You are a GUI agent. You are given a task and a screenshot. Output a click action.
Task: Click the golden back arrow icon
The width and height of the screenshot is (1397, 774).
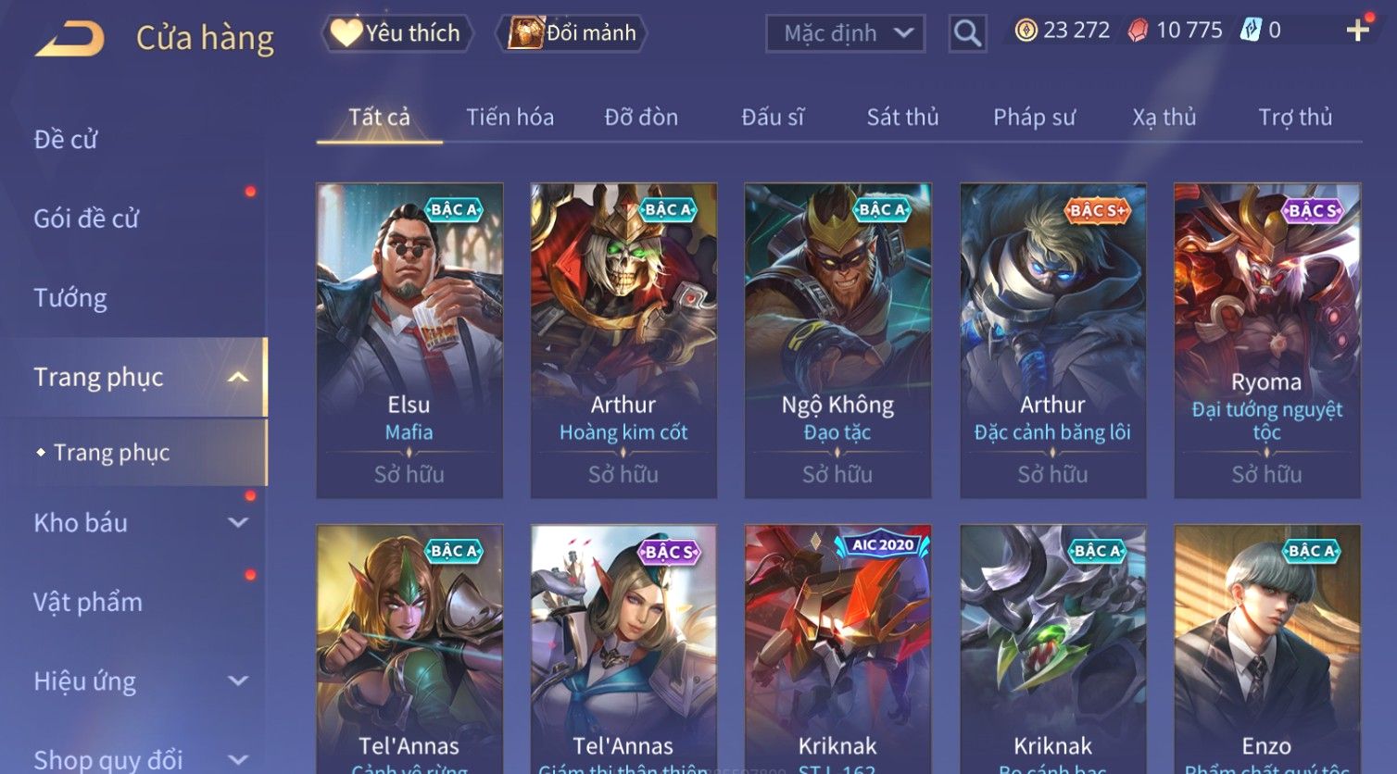69,38
